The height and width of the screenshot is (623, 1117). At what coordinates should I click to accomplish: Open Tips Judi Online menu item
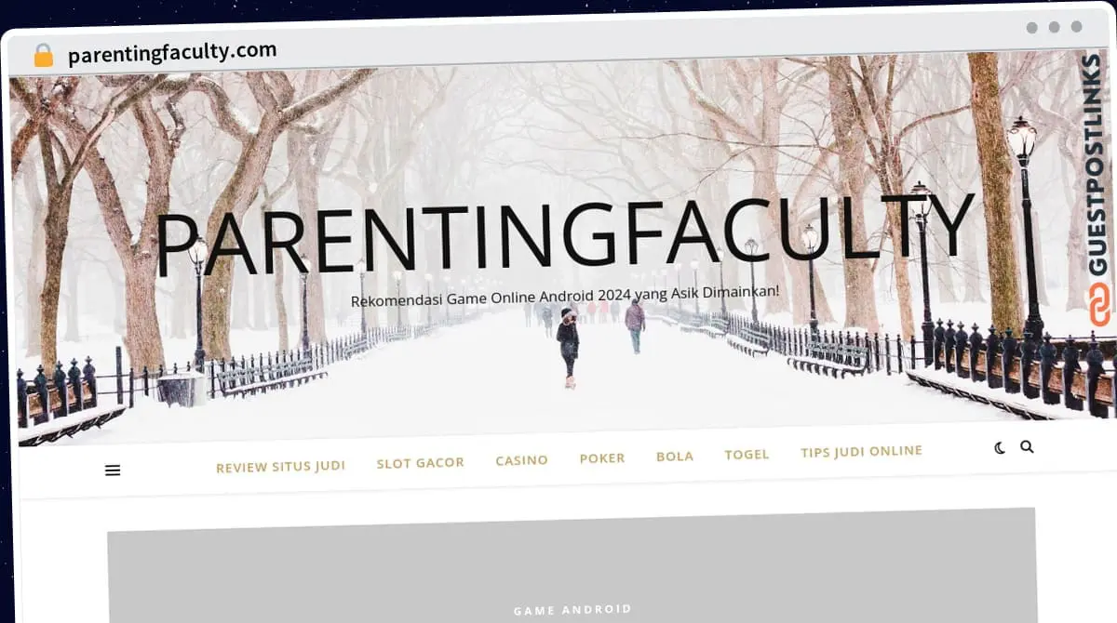coord(861,451)
